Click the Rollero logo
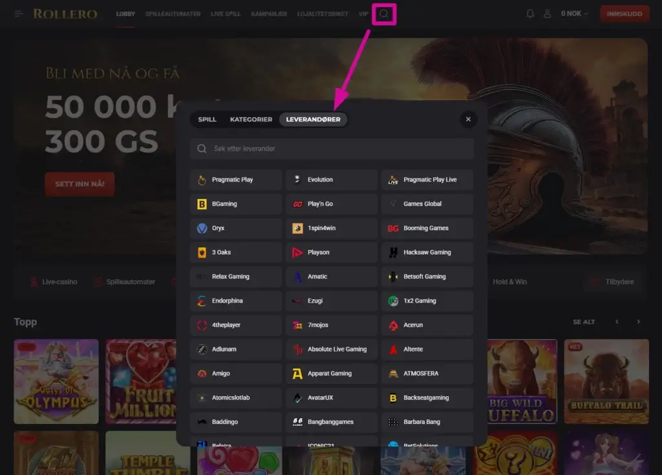Screen dimensions: 662x475 point(65,14)
